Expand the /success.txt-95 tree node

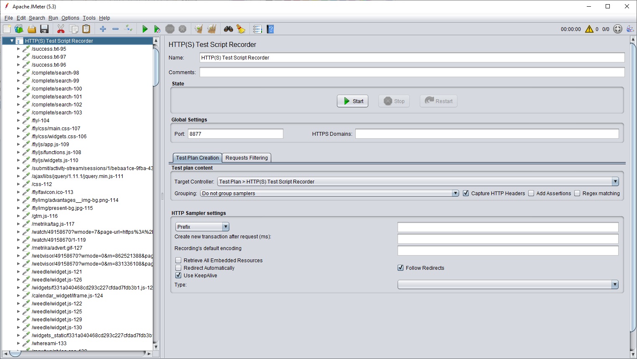18,49
